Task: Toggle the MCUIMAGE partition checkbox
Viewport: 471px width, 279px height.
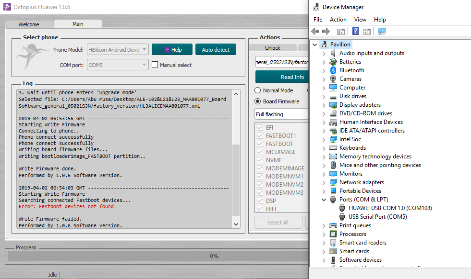Action: [260, 152]
